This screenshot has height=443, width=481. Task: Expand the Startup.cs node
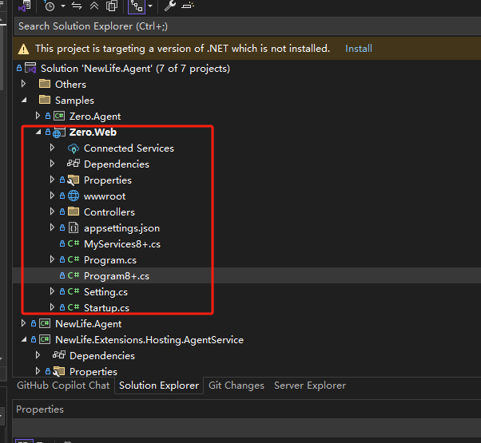point(52,307)
